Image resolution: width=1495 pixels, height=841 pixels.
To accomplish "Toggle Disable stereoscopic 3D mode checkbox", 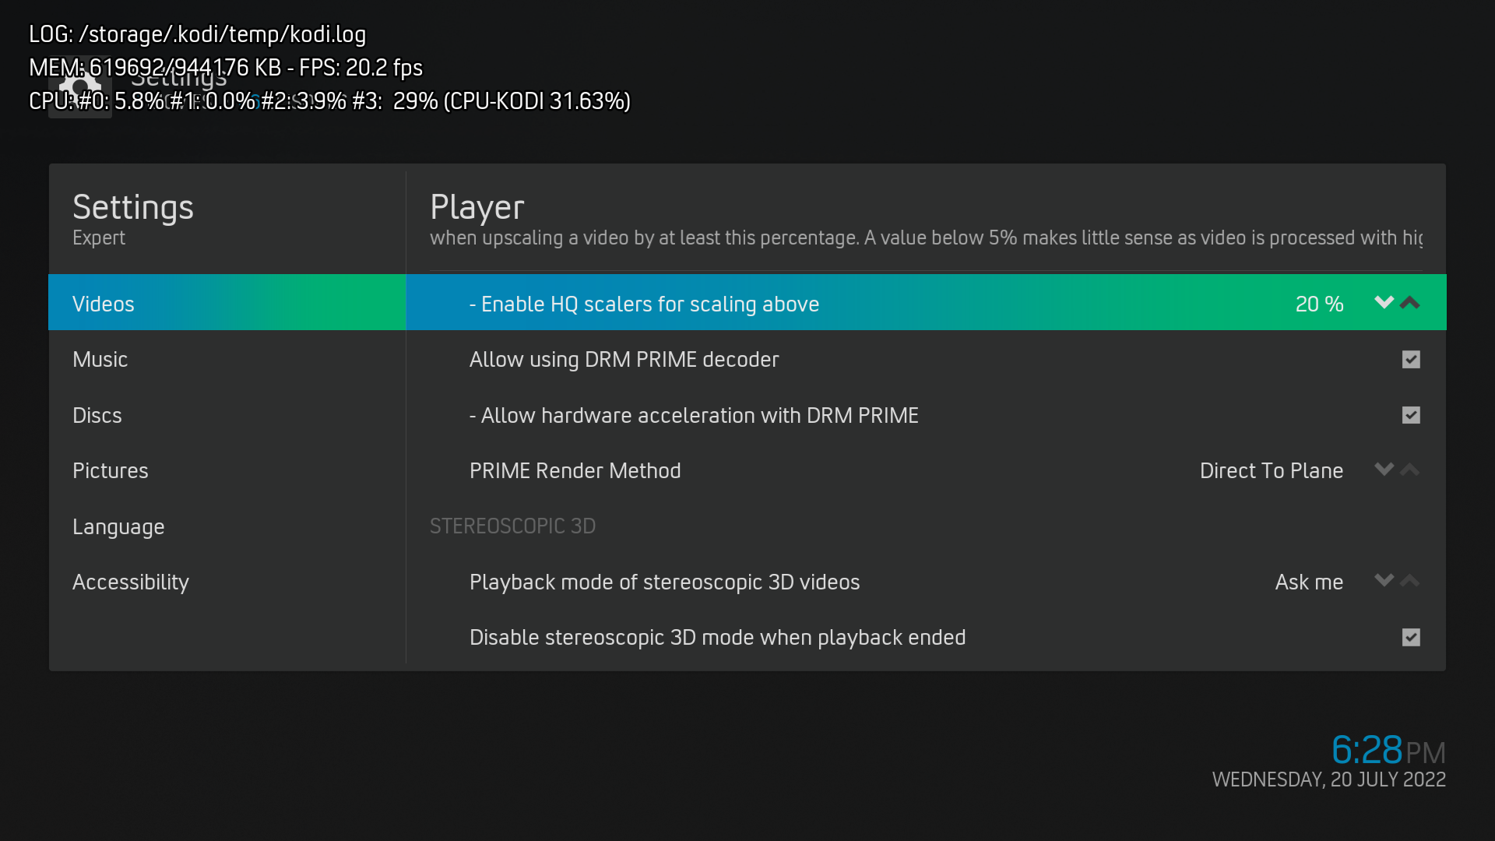I will tap(1411, 638).
